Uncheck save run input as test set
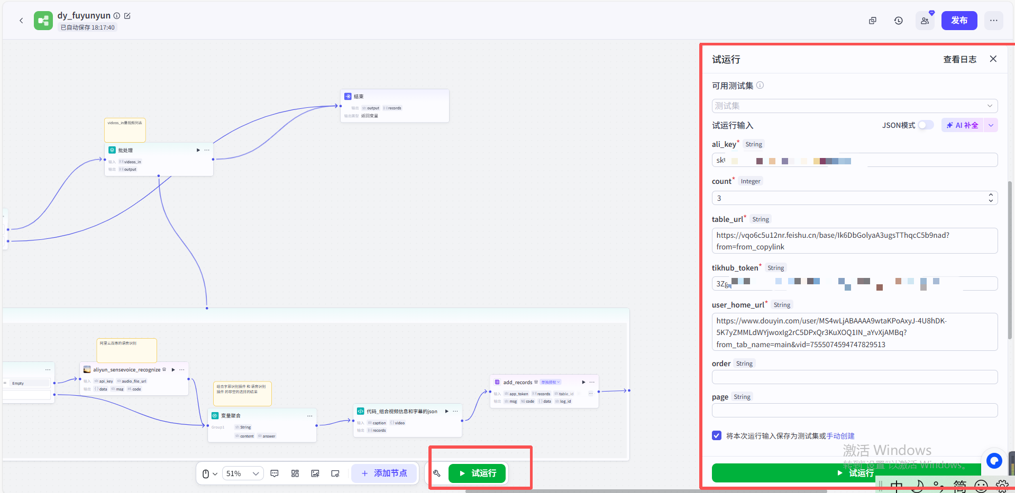Viewport: 1015px width, 493px height. 717,435
